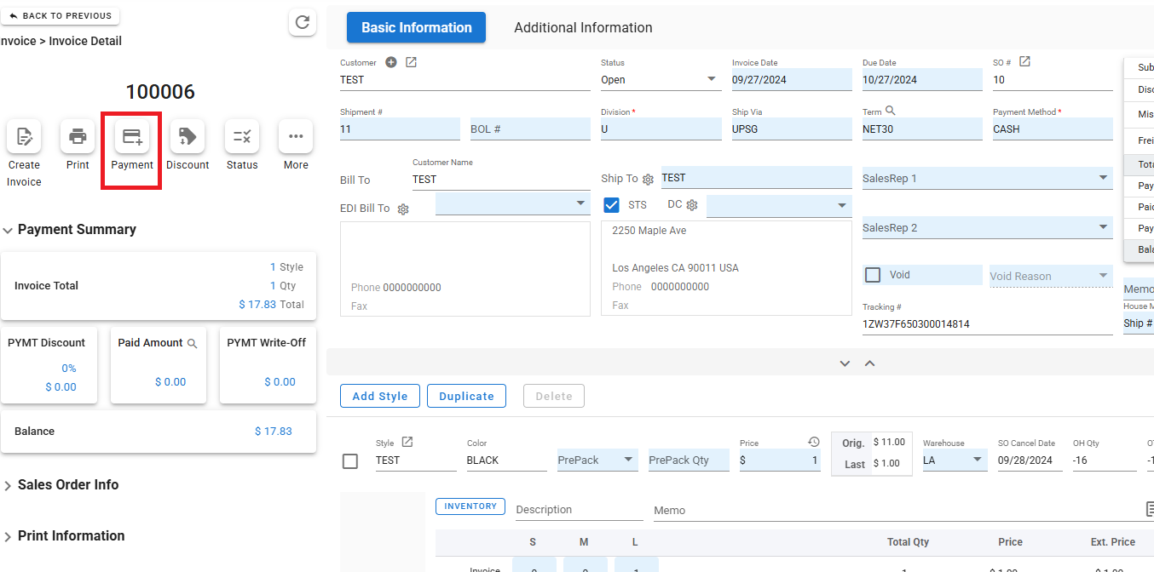
Task: Click the Balance $ 17.83 amount
Action: click(274, 432)
